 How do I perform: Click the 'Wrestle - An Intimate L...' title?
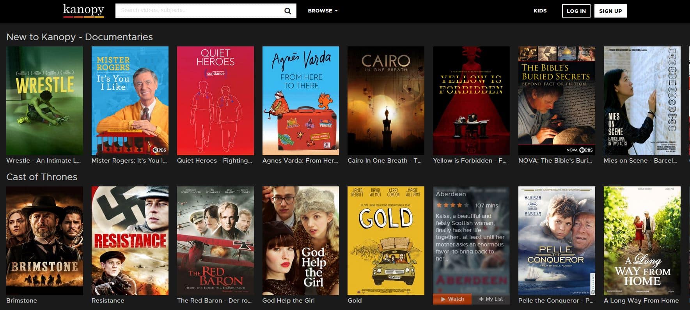tap(44, 160)
